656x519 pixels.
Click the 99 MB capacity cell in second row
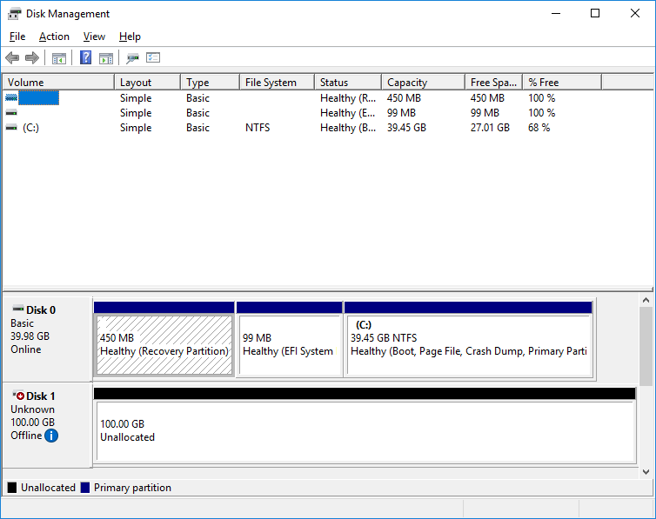point(401,113)
